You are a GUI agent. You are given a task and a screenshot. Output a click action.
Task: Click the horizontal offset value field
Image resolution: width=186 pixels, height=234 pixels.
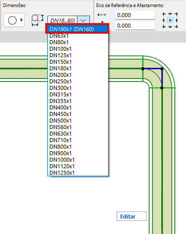coord(135,15)
